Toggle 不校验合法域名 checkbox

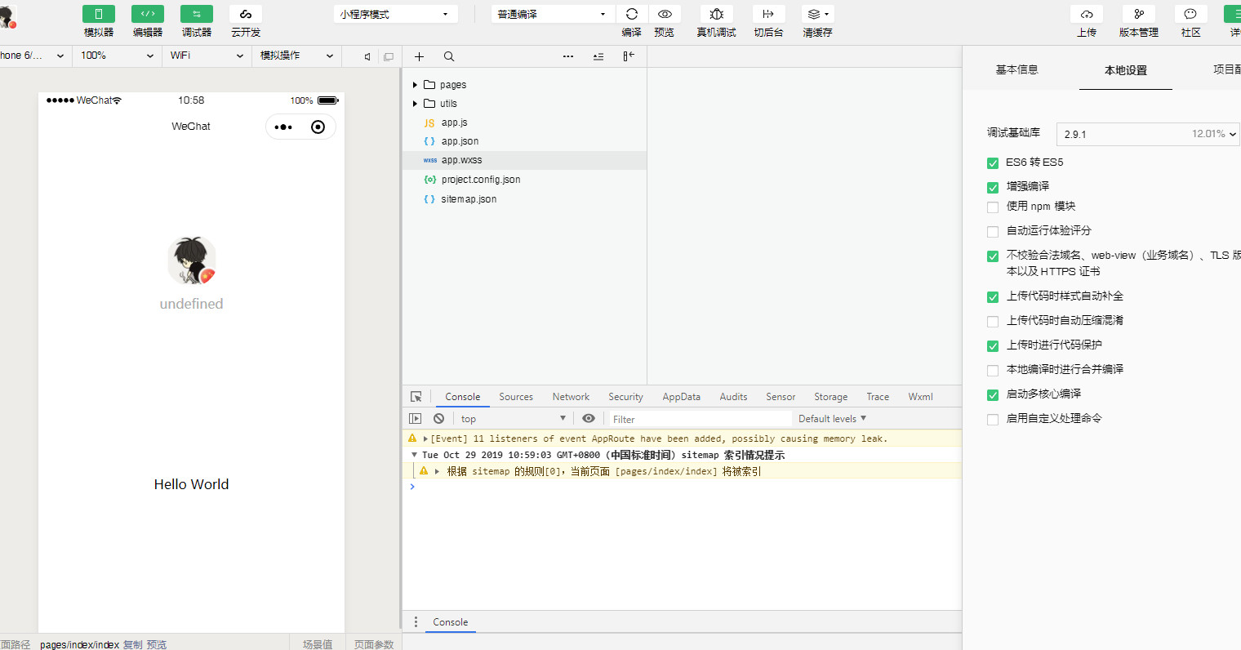[x=993, y=256]
